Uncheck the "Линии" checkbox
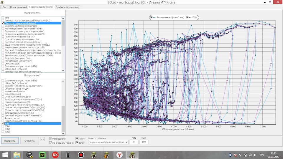283x159 pixels. click(77, 138)
